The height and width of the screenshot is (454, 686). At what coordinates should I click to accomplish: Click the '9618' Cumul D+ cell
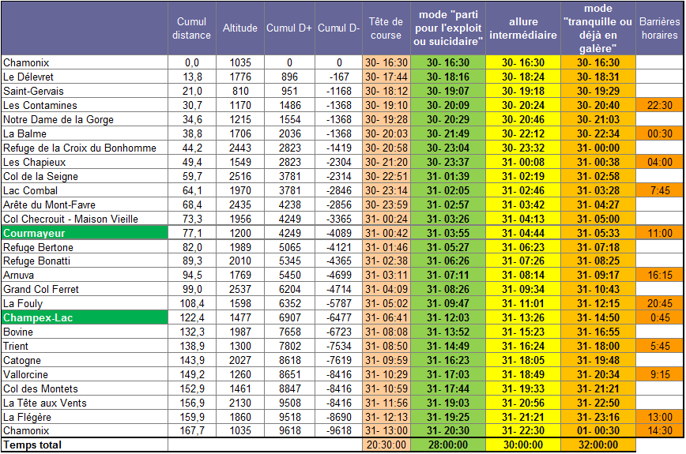(x=289, y=430)
